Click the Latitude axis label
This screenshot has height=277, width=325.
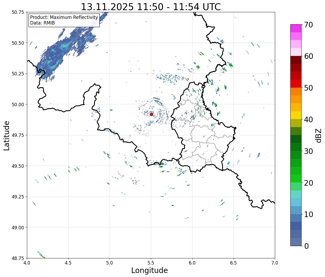click(x=7, y=136)
